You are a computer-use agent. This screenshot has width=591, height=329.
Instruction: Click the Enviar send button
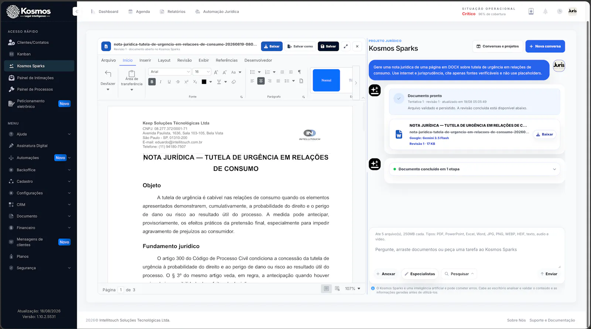tap(549, 274)
